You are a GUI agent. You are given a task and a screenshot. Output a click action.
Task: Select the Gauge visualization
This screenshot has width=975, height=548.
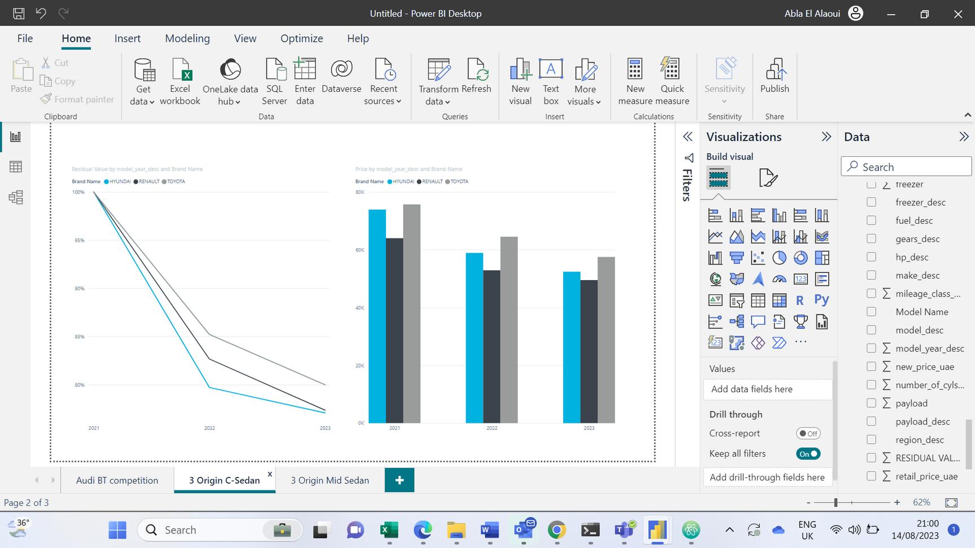click(x=779, y=279)
